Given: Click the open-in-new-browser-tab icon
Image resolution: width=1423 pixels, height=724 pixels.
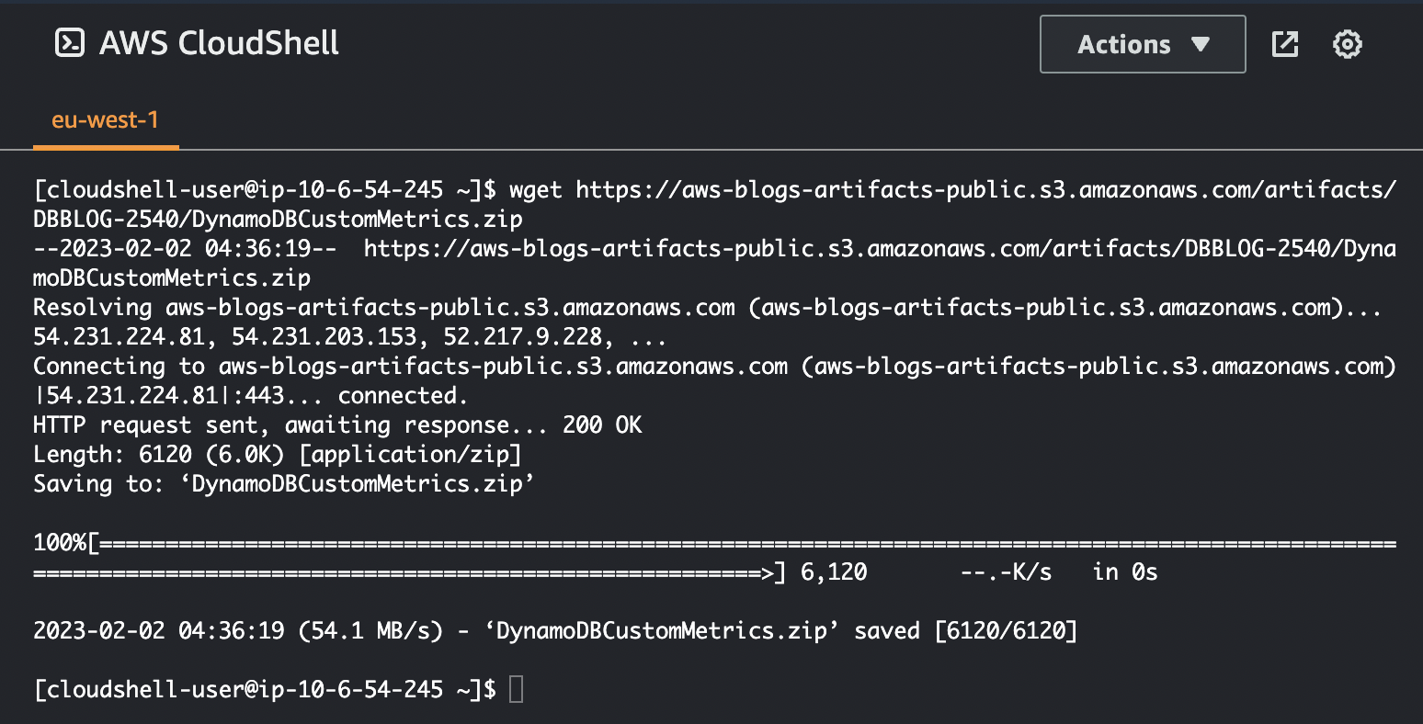Looking at the screenshot, I should (1284, 43).
